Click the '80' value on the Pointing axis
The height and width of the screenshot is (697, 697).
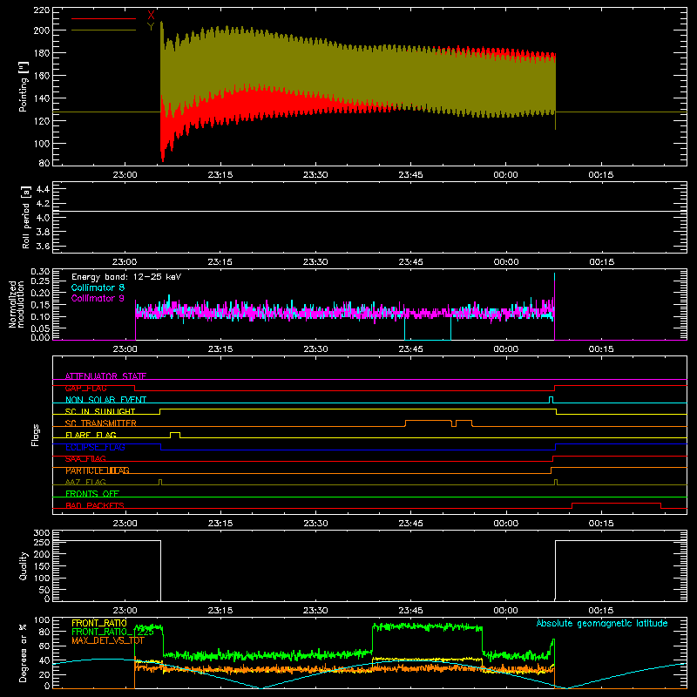[x=44, y=163]
